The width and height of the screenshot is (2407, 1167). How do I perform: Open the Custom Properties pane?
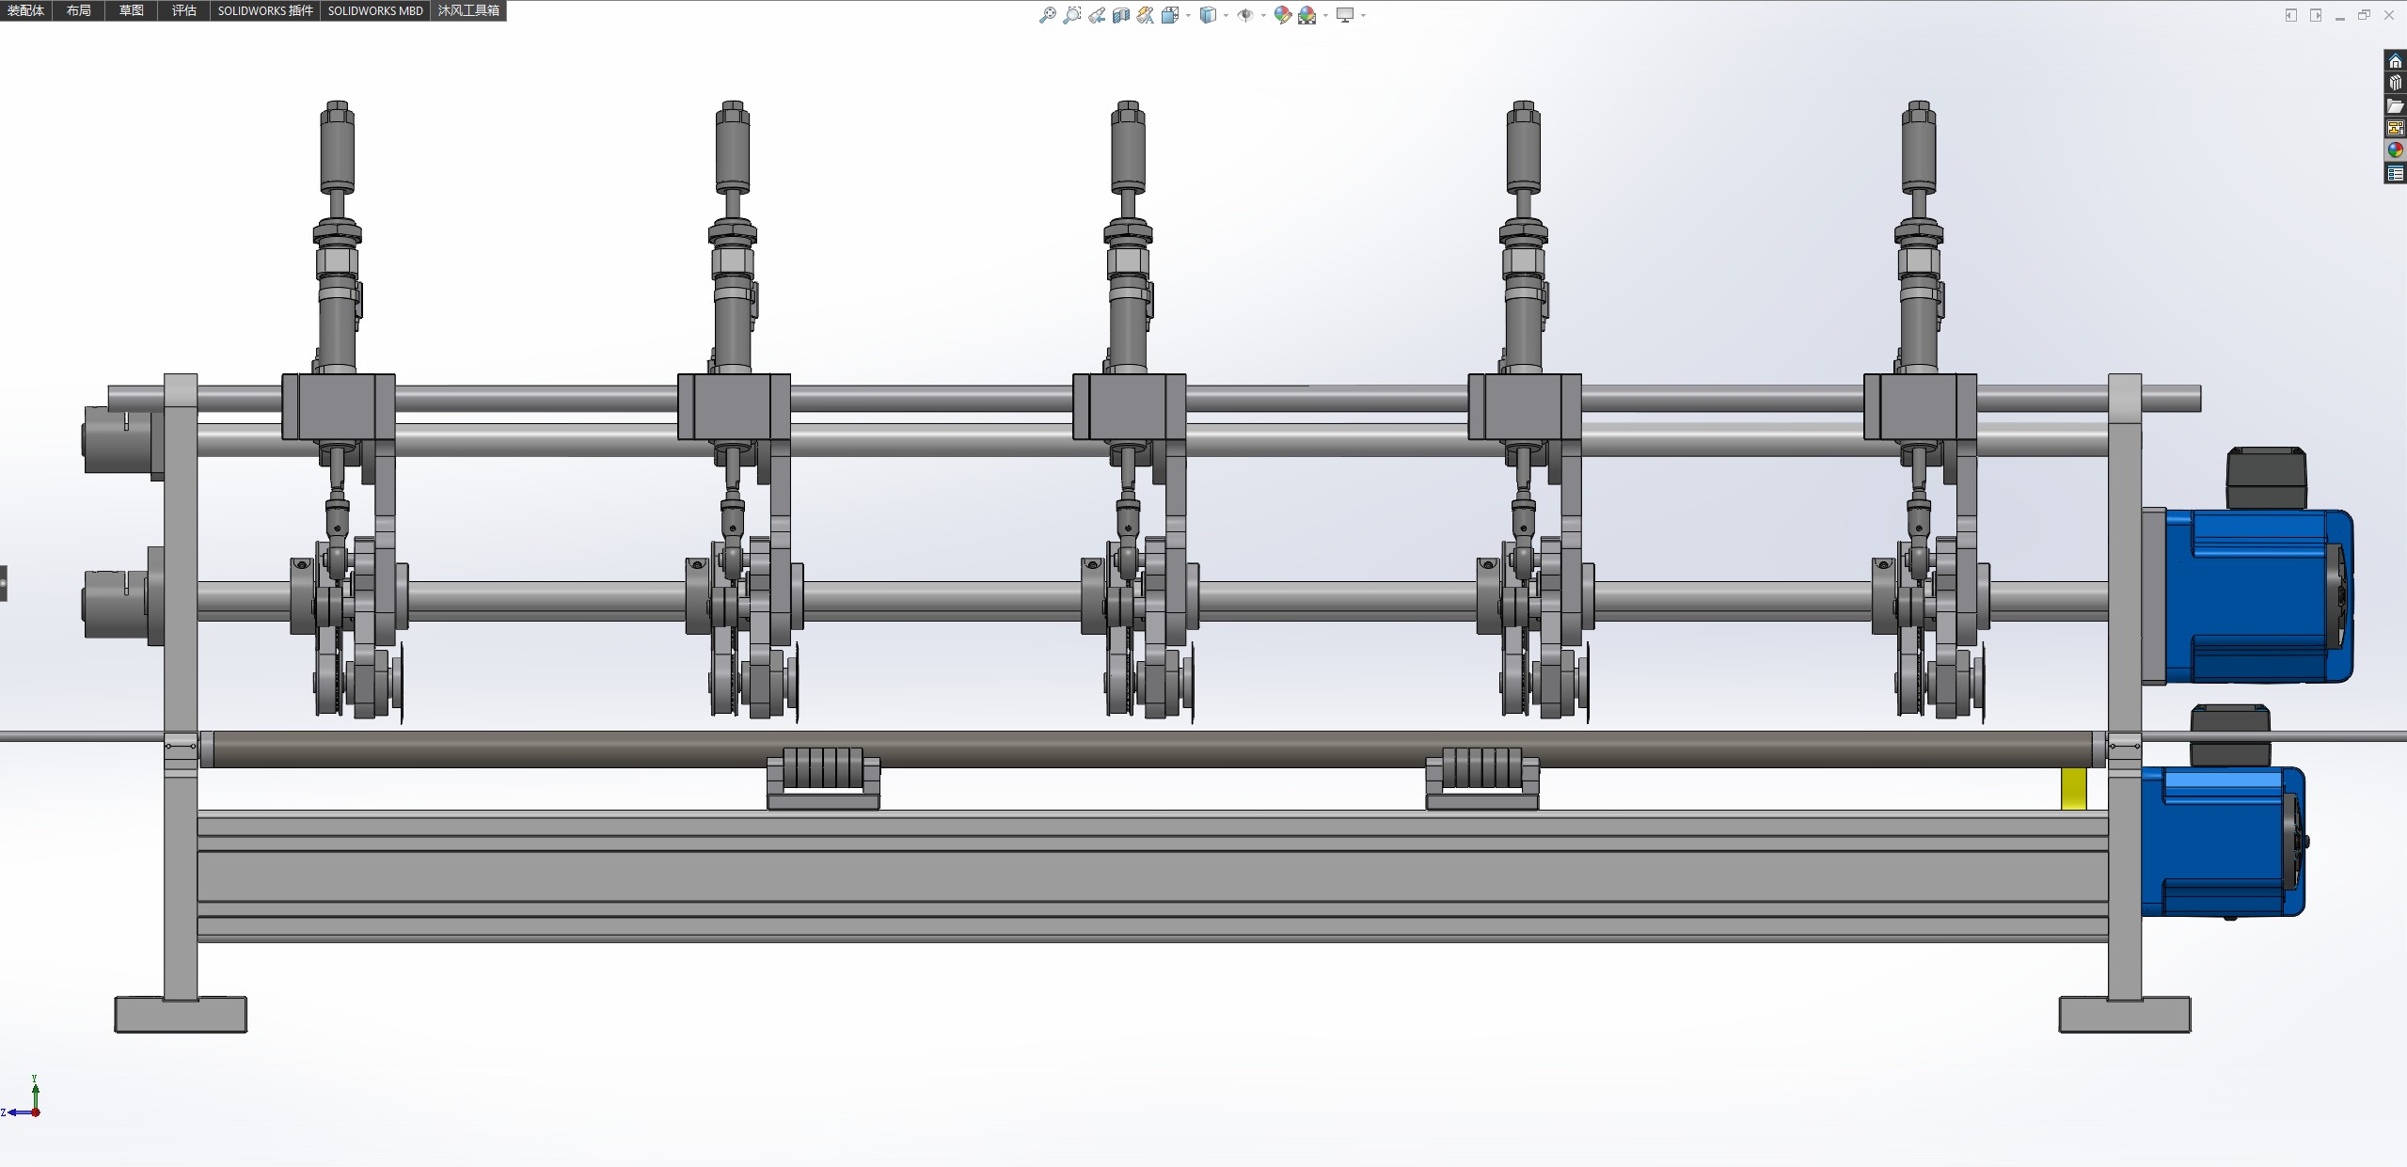point(2395,173)
